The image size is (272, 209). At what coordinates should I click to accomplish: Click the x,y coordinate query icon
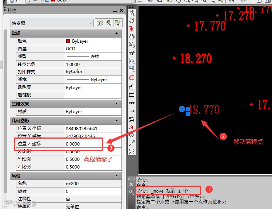pyautogui.click(x=132, y=61)
